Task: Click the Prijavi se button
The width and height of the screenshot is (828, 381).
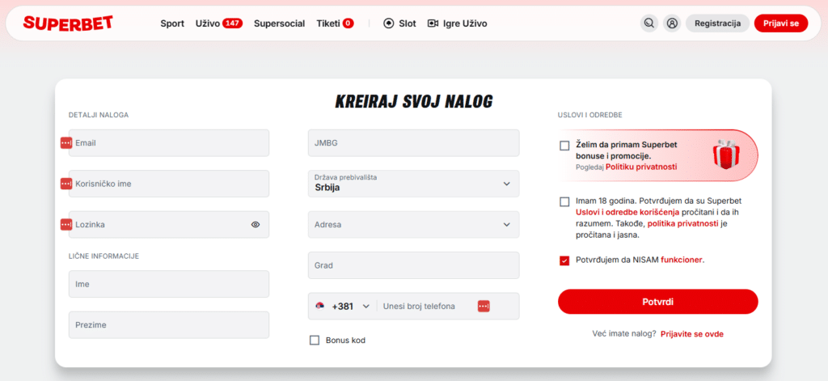Action: 781,23
